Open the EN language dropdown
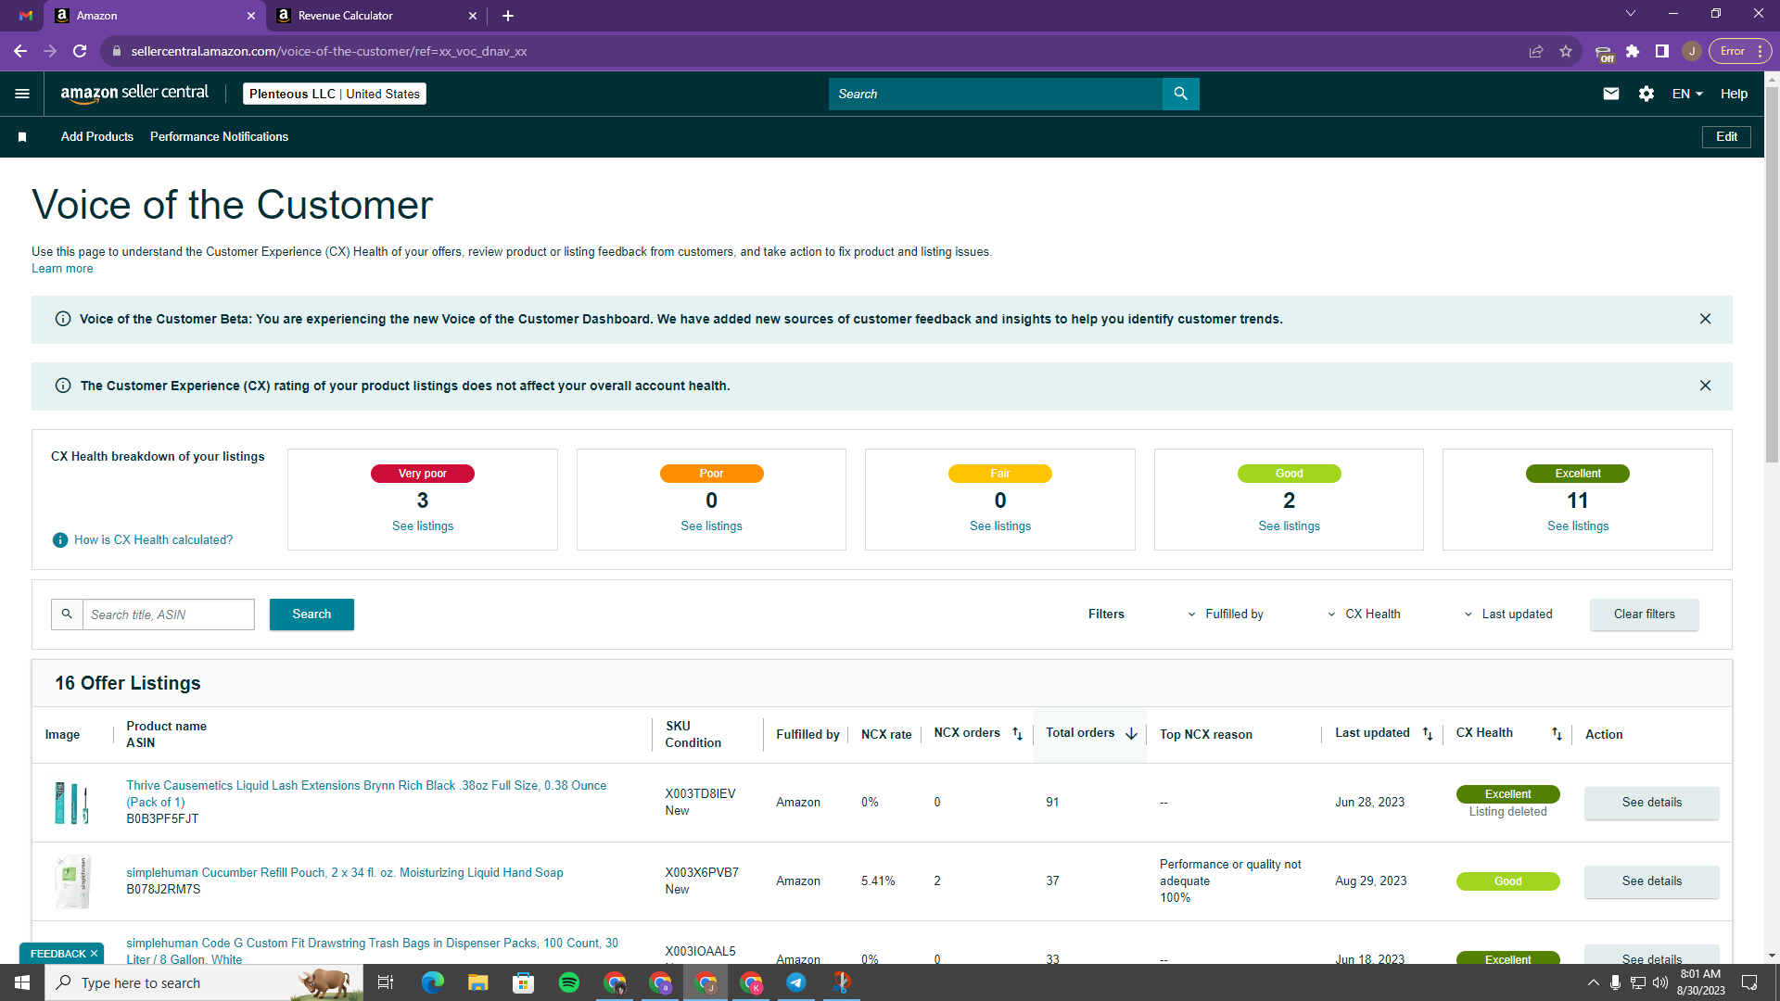 tap(1687, 94)
